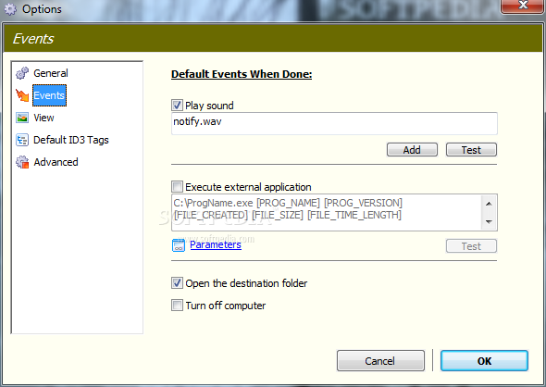Click the Advanced gear icon in sidebar
This screenshot has height=387, width=546.
click(x=22, y=162)
